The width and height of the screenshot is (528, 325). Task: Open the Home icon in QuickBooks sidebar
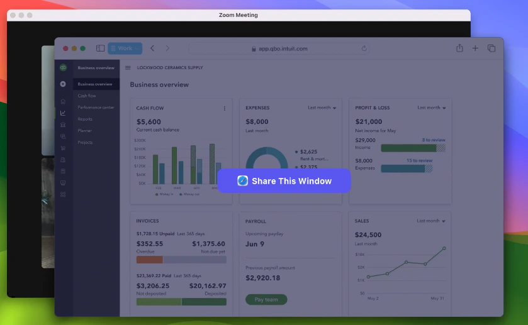pyautogui.click(x=63, y=101)
